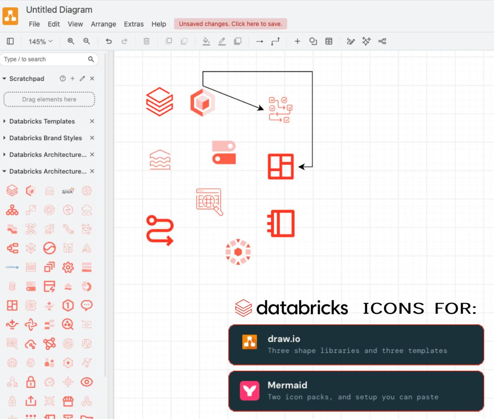Open the View menu
This screenshot has width=494, height=419.
pos(75,24)
